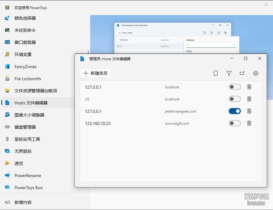273x210 pixels.
Task: Click the command not found sidebar icon
Action: 7,30
